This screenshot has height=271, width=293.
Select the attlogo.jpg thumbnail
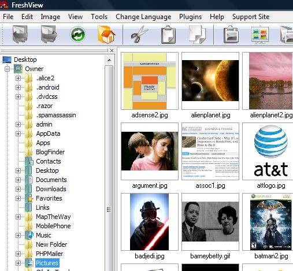[x=268, y=151]
